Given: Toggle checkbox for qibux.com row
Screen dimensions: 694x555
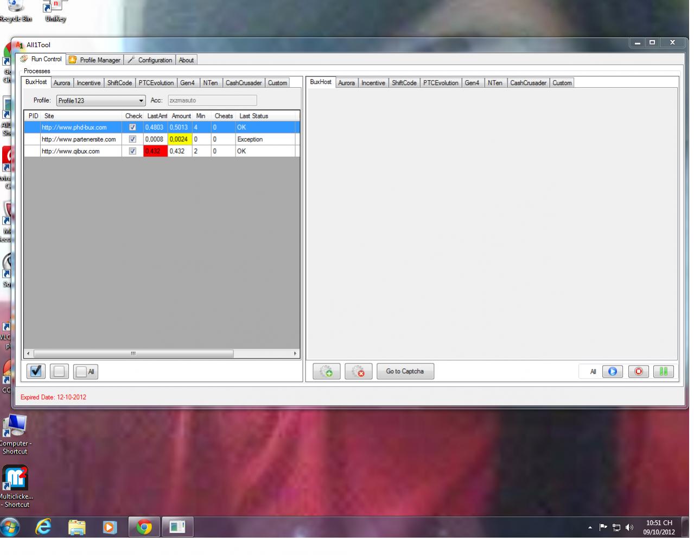Looking at the screenshot, I should (x=132, y=151).
